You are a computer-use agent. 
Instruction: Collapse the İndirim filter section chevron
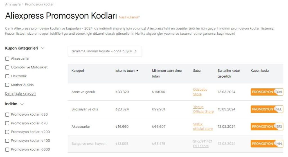[x=22, y=104]
